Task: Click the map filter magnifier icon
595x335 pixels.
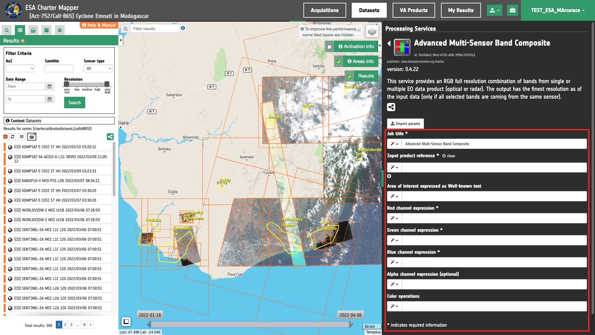Action: [x=126, y=29]
